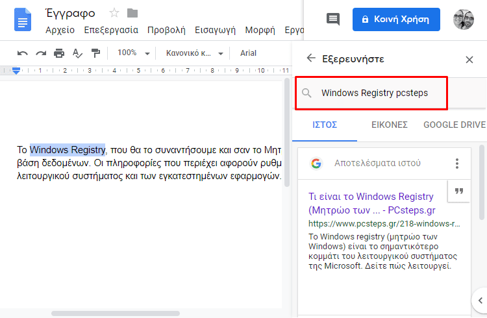Expand the paragraph style dropdown
487x318 pixels.
pos(194,53)
